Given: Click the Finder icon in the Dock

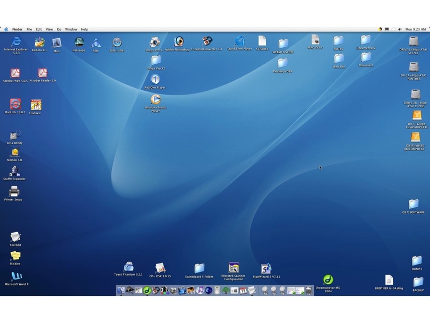Looking at the screenshot, I should (x=121, y=291).
